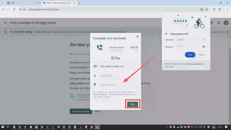Close Port a number to Google Voice page
Viewport: 231px width, 130px height.
pyautogui.click(x=5, y=23)
